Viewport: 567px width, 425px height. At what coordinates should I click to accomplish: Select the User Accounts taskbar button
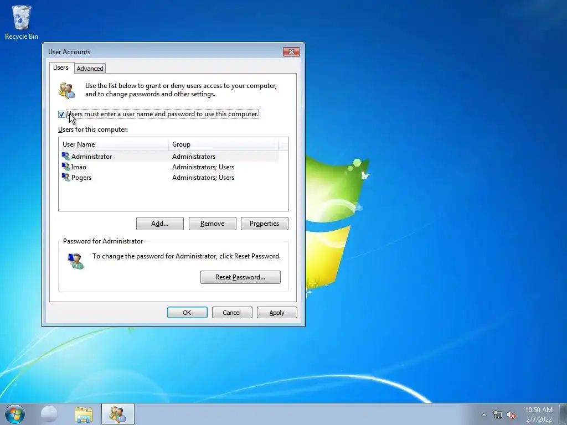click(118, 414)
